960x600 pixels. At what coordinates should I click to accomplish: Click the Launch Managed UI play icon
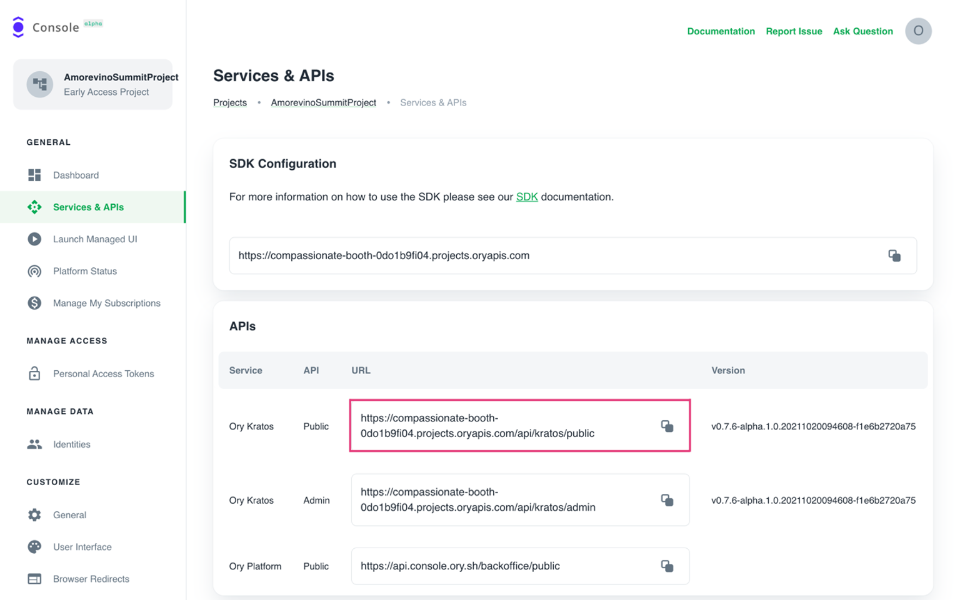click(34, 239)
